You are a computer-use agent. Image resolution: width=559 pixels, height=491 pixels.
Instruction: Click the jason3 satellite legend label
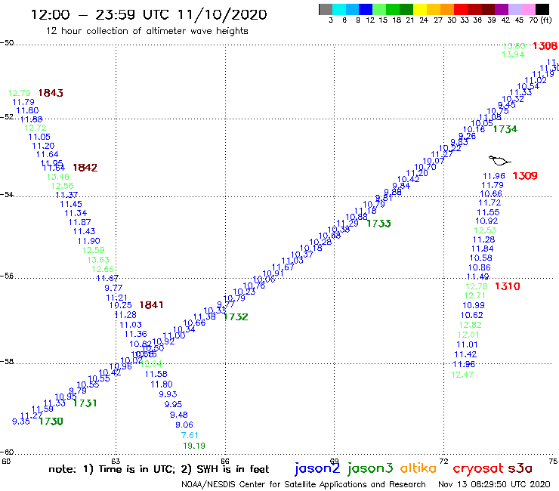click(370, 468)
